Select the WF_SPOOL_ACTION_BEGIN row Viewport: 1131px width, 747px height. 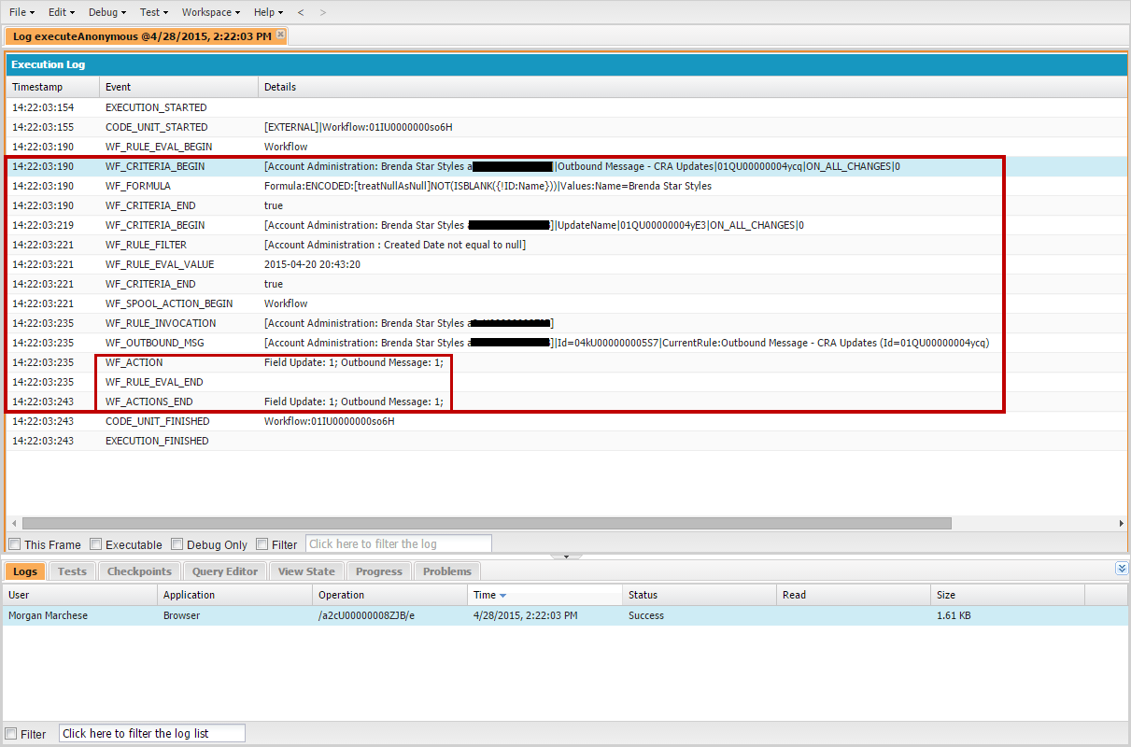click(566, 303)
